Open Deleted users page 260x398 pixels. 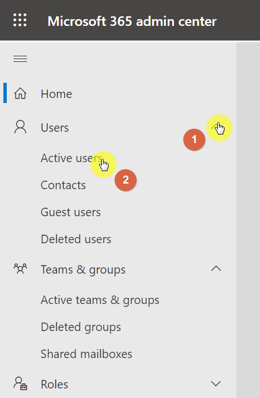click(76, 239)
